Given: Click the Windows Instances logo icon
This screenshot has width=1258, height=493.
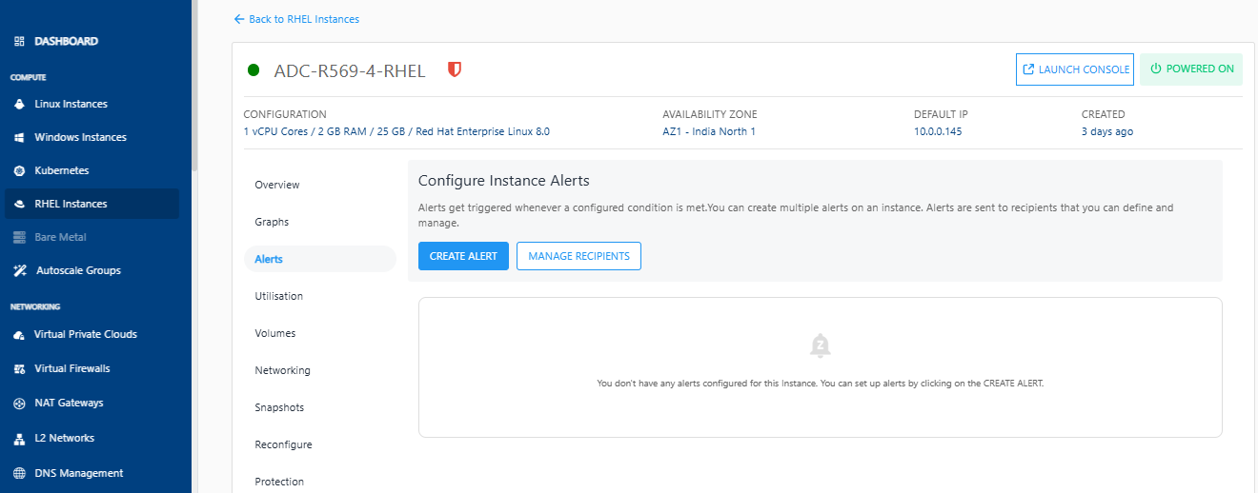Looking at the screenshot, I should tap(19, 137).
